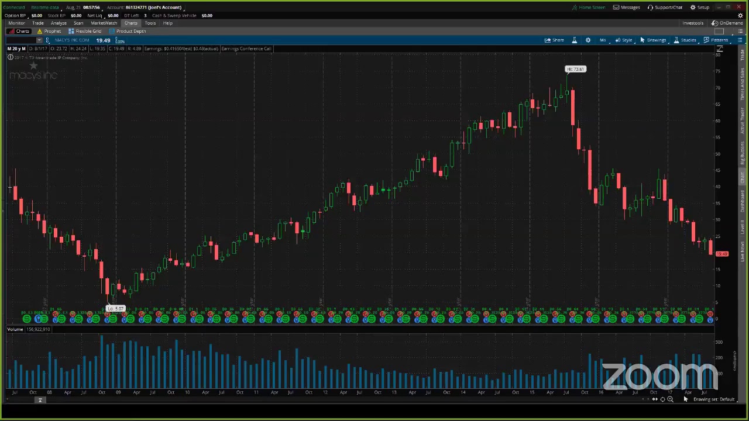The height and width of the screenshot is (421, 749).
Task: Open grid list menu icon below OnDemand
Action: [x=740, y=32]
